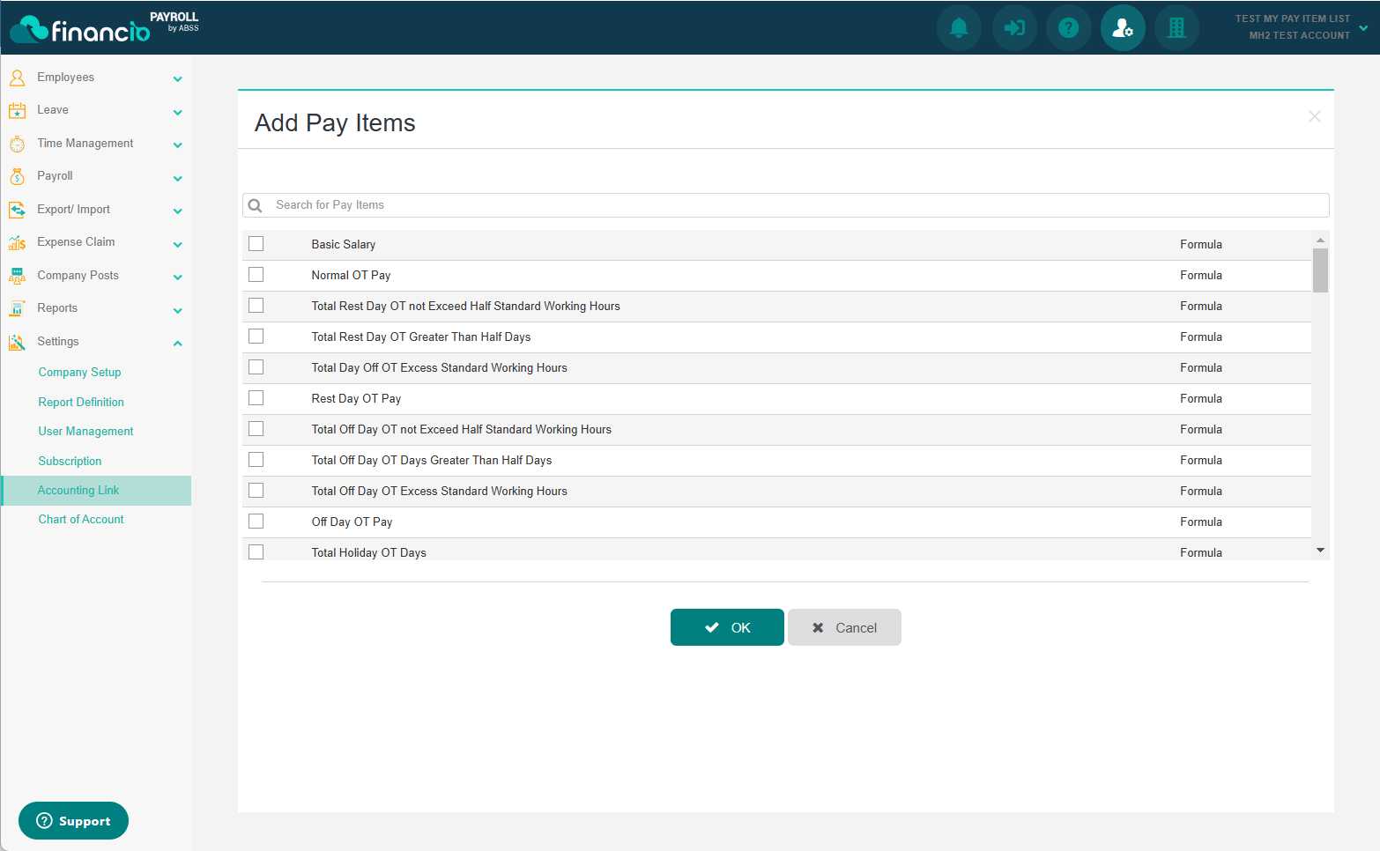
Task: Open the help question mark icon
Action: (1068, 28)
